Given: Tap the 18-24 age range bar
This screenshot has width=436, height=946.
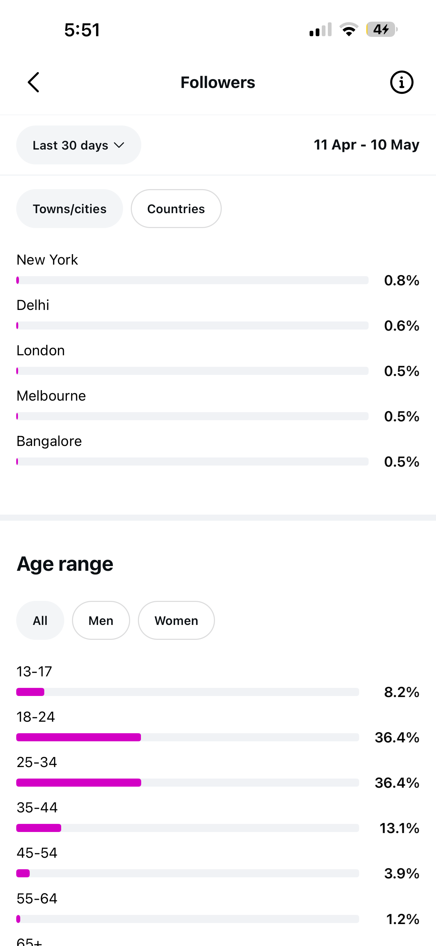Looking at the screenshot, I should coord(188,737).
